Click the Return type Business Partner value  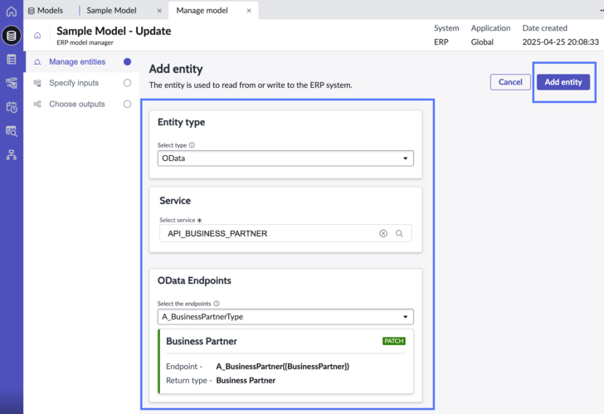246,381
